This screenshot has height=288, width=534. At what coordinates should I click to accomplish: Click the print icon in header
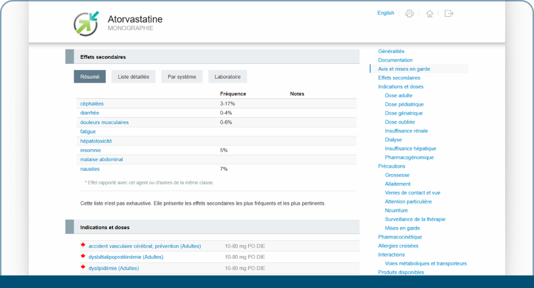pyautogui.click(x=409, y=13)
